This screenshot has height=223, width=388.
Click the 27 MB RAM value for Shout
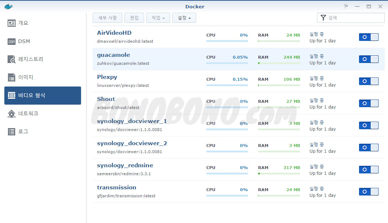(x=293, y=101)
